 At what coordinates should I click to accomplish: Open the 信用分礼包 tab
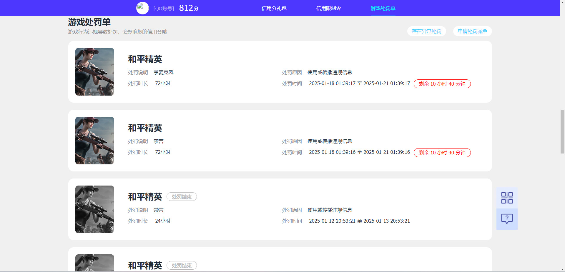(x=274, y=8)
